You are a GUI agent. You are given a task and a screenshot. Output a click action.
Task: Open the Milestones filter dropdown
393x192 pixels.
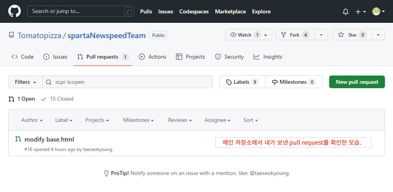[139, 120]
